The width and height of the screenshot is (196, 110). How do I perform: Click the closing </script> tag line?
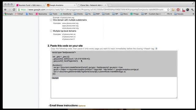(x=55, y=78)
